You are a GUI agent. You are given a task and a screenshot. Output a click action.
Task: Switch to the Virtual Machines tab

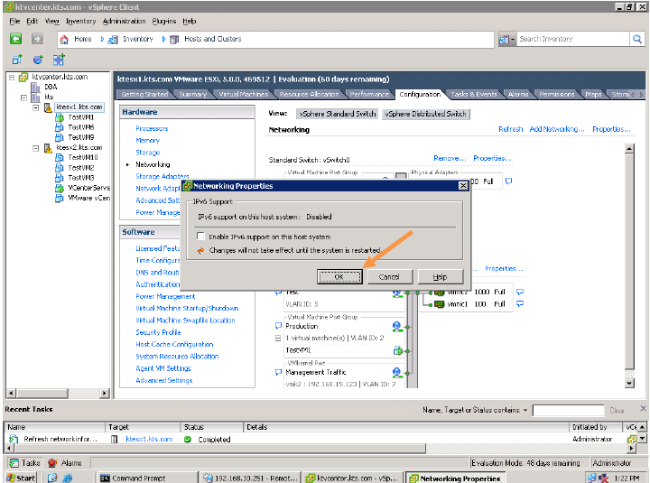[x=244, y=95]
